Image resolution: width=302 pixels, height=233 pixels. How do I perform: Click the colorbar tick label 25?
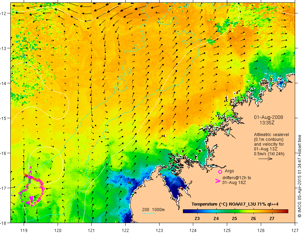click(x=234, y=219)
